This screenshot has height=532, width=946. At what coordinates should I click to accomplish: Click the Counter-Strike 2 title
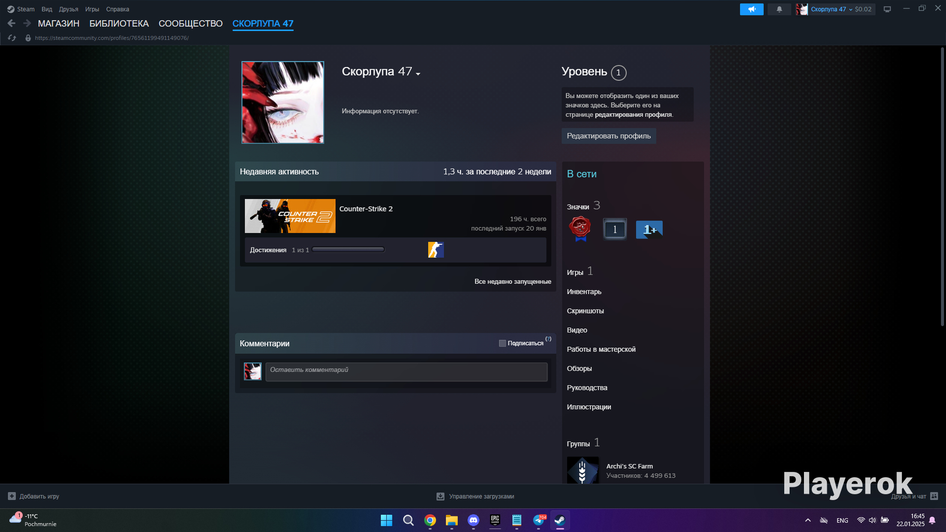tap(366, 209)
